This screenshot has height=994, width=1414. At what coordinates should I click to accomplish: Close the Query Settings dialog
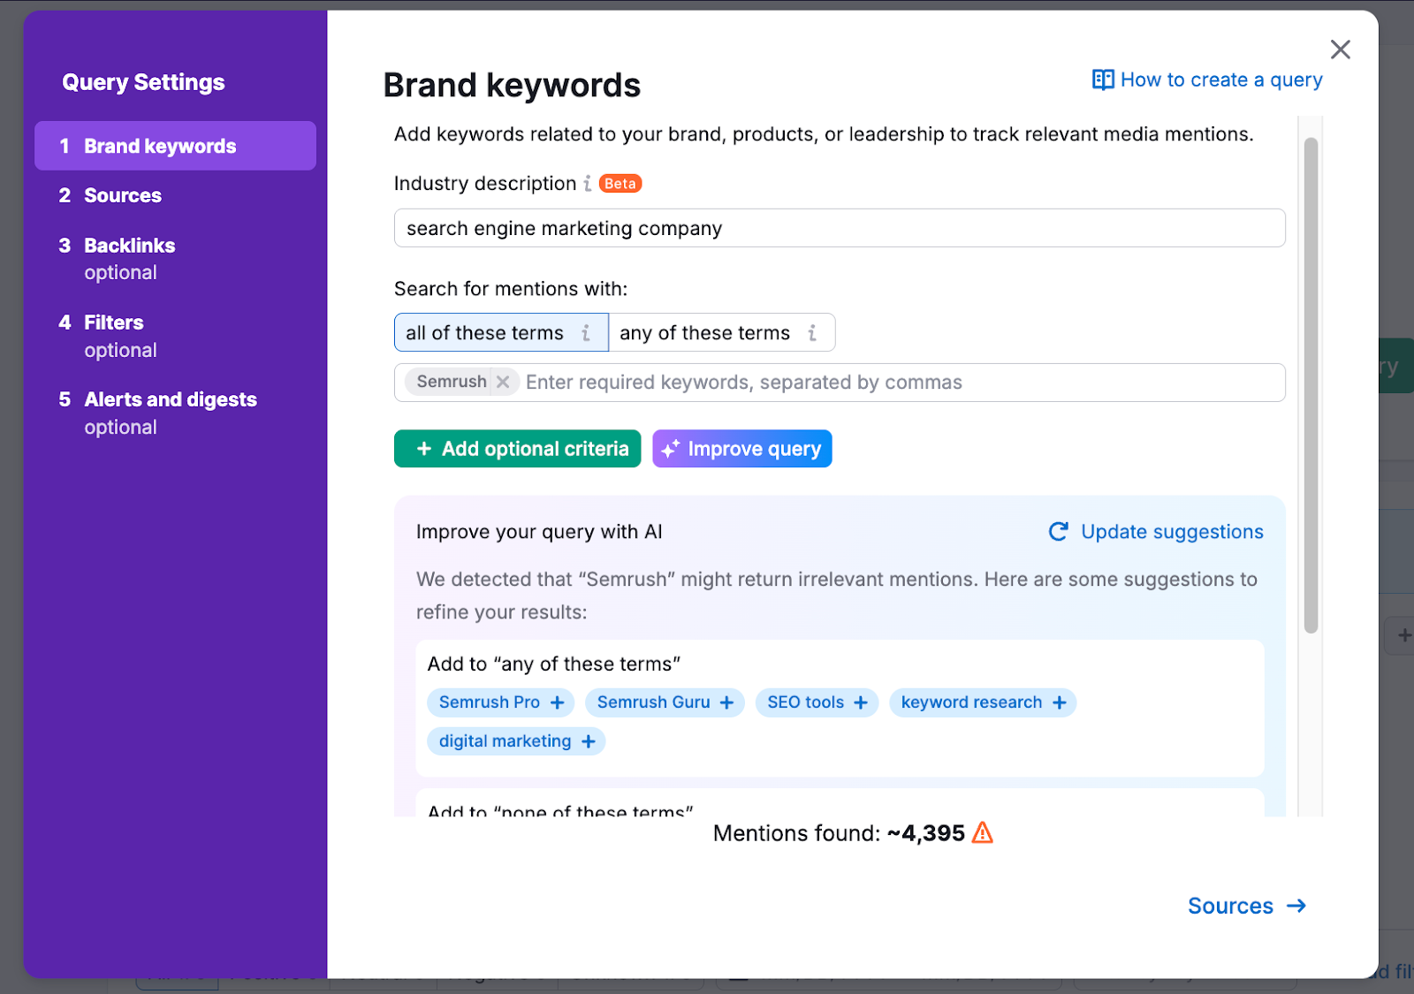[x=1340, y=49]
